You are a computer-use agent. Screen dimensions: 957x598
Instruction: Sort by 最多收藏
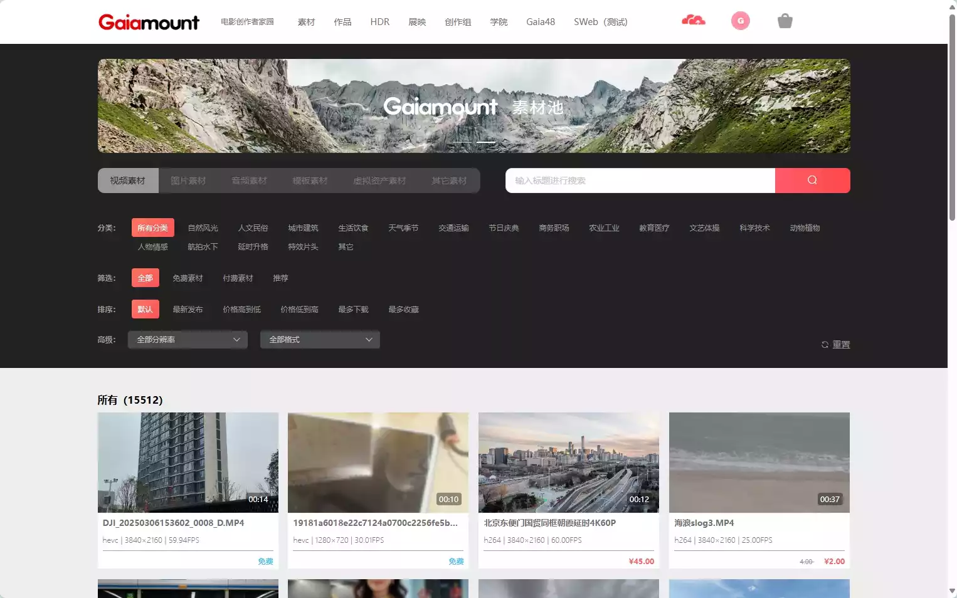pyautogui.click(x=404, y=309)
